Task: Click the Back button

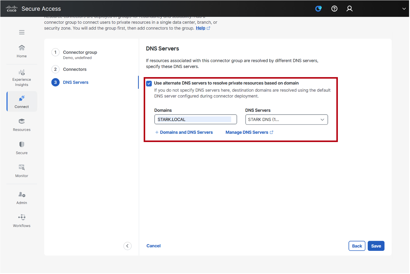Action: tap(357, 246)
